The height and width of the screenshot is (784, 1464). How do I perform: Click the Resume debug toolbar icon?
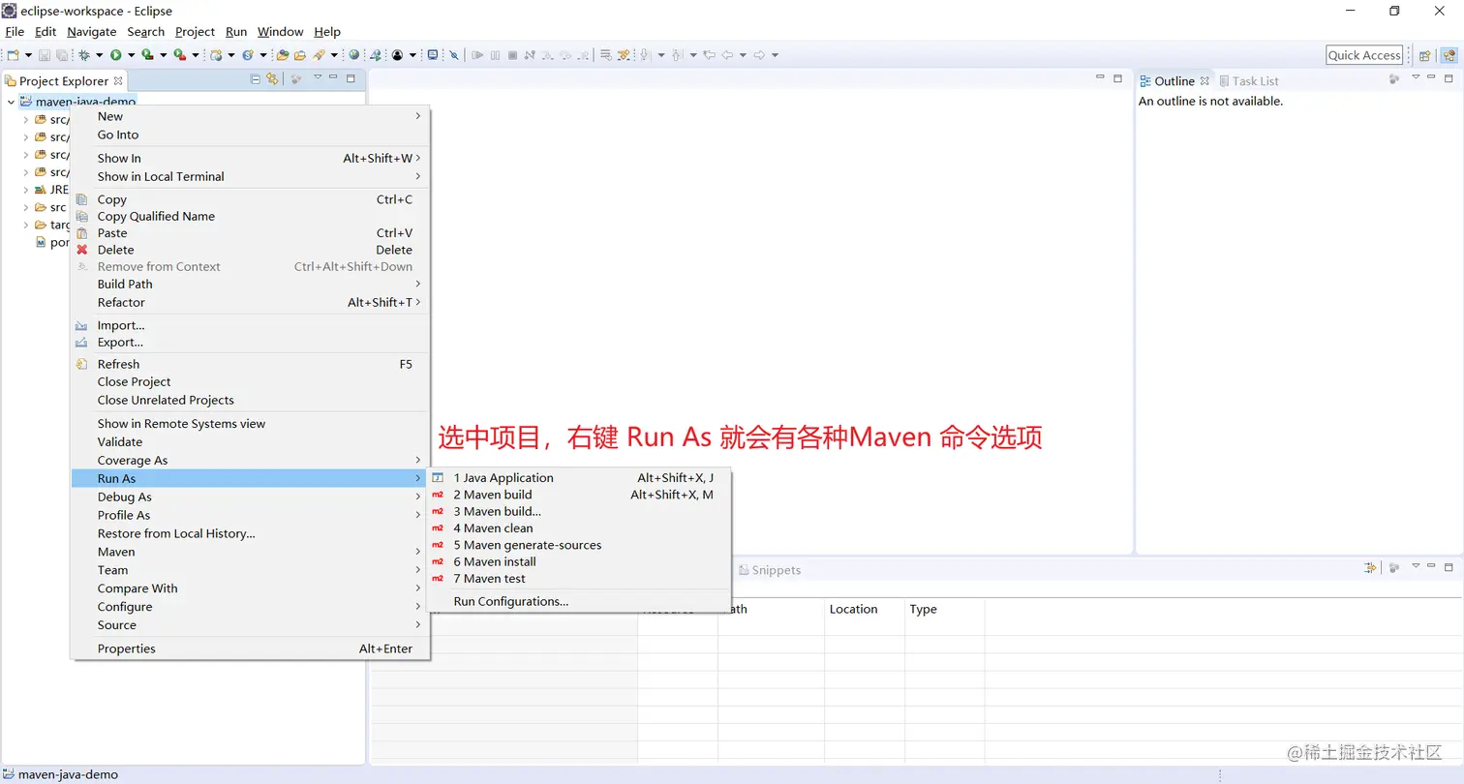[477, 55]
